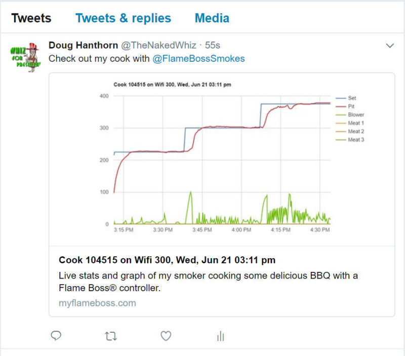Select the Tweets tab
Viewport: 405px width, 356px height.
click(x=31, y=18)
